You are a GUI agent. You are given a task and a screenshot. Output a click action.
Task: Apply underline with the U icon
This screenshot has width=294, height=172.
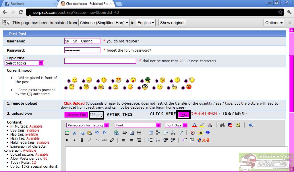[82, 140]
